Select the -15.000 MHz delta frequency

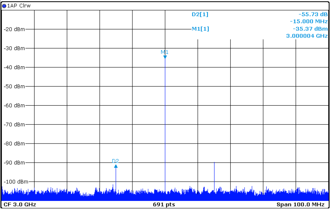coord(309,21)
